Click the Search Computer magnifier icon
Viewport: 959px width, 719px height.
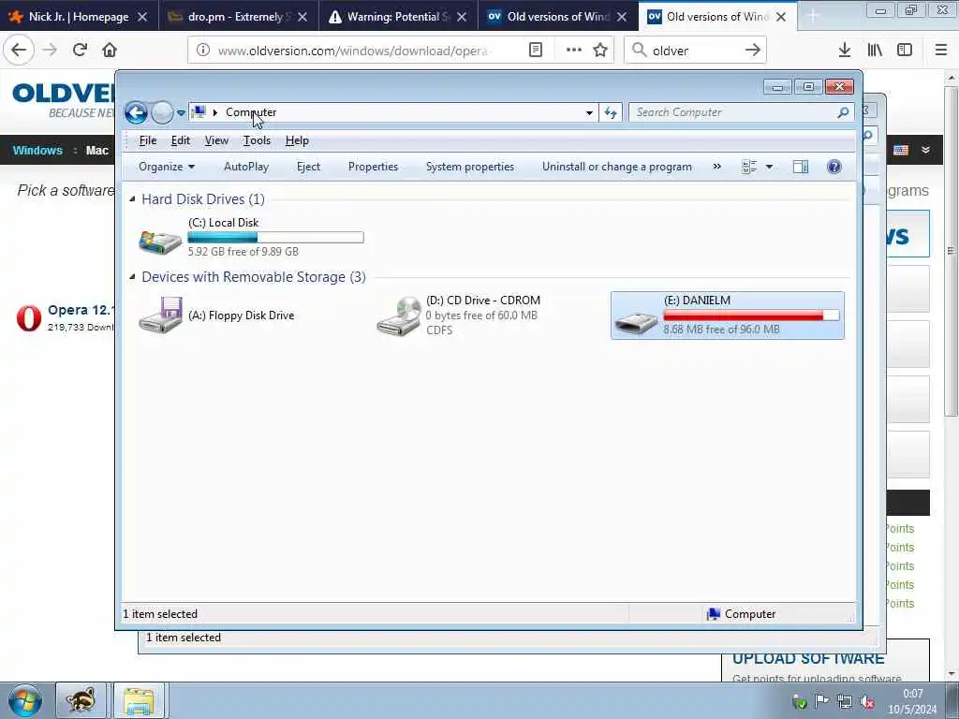(x=843, y=112)
